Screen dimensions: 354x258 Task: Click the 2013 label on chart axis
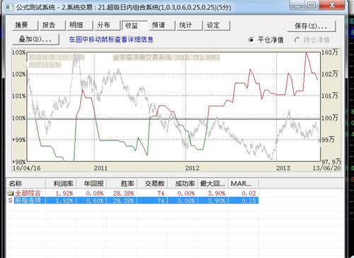[283, 168]
